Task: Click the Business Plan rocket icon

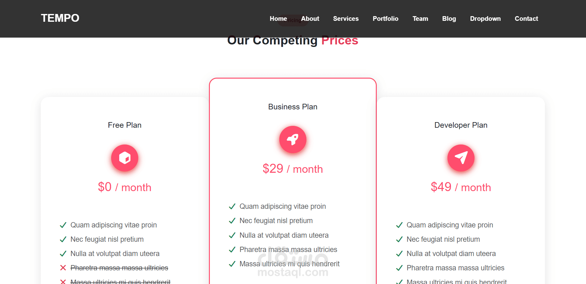Action: pyautogui.click(x=293, y=140)
